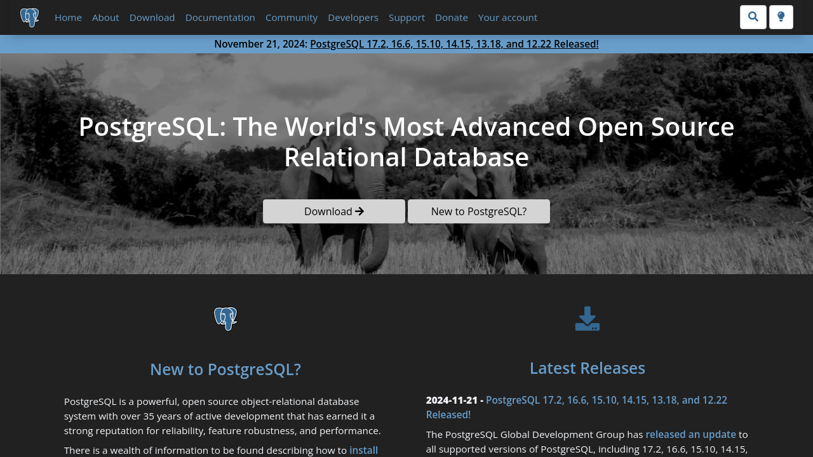Open the About nav item
The width and height of the screenshot is (813, 457).
tap(105, 17)
